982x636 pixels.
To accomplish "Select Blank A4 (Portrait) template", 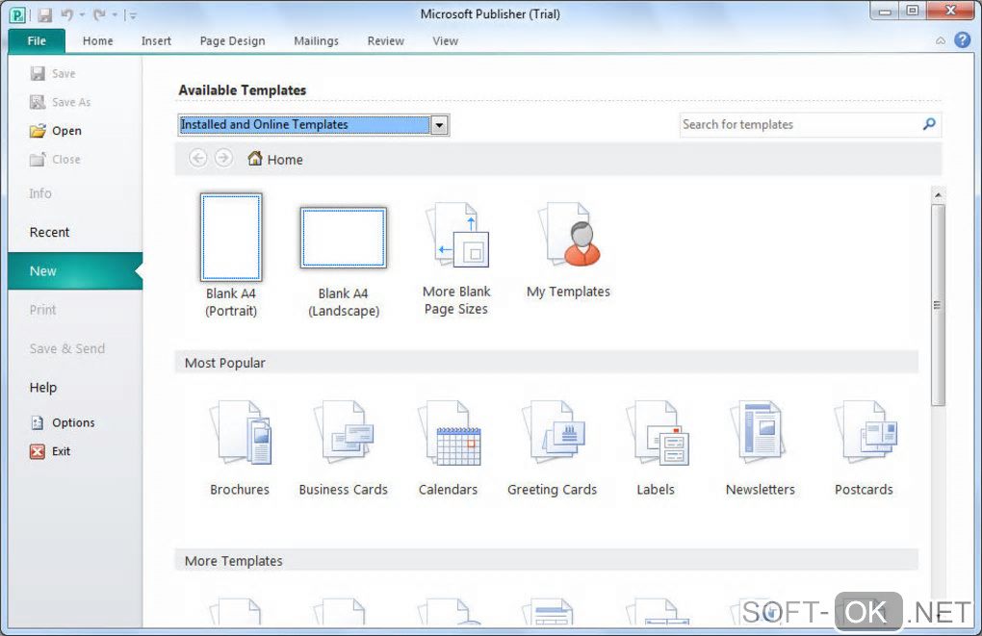I will [x=231, y=255].
